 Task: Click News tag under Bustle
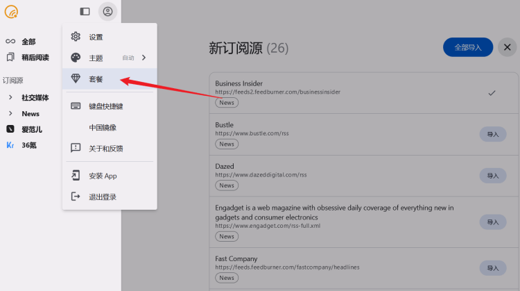point(227,144)
